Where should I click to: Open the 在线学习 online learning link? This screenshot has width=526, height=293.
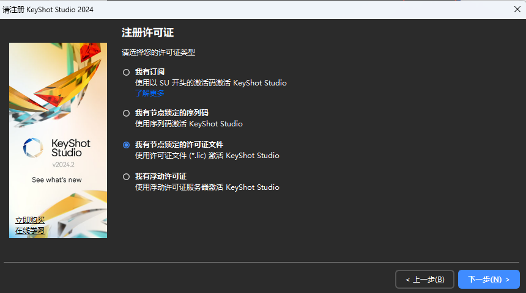tap(30, 231)
